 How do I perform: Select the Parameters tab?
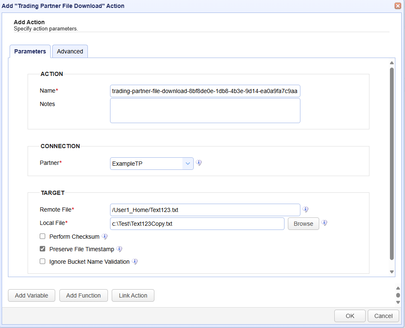click(x=30, y=51)
